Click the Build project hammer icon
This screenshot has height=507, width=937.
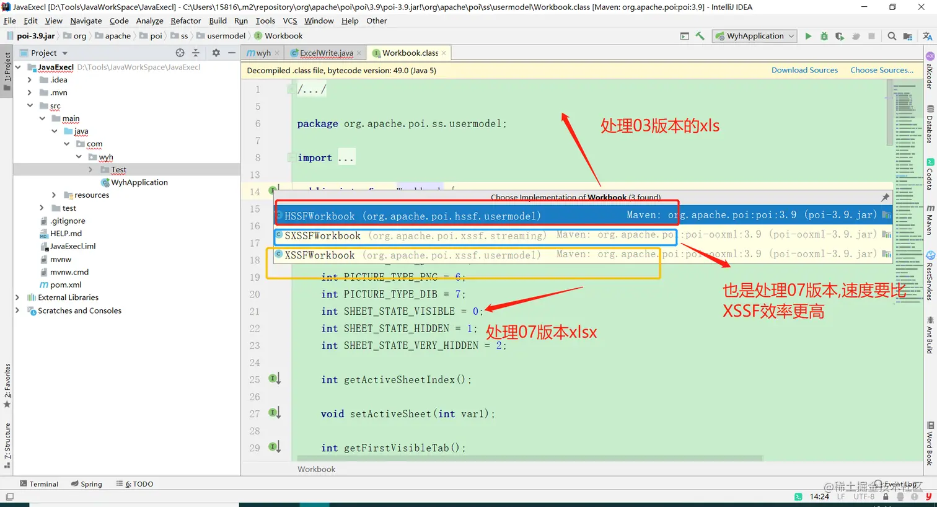click(700, 36)
